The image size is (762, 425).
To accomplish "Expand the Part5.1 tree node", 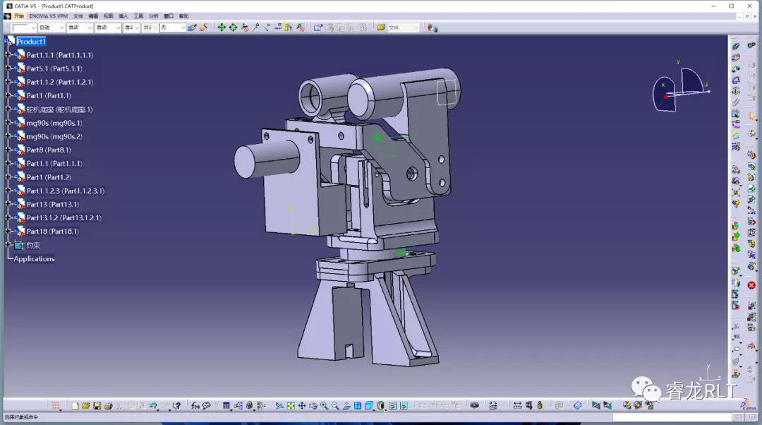I will point(8,68).
